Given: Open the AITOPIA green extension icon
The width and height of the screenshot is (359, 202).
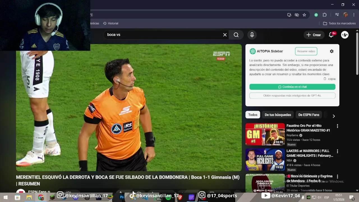Looking at the screenshot, I should 316,15.
